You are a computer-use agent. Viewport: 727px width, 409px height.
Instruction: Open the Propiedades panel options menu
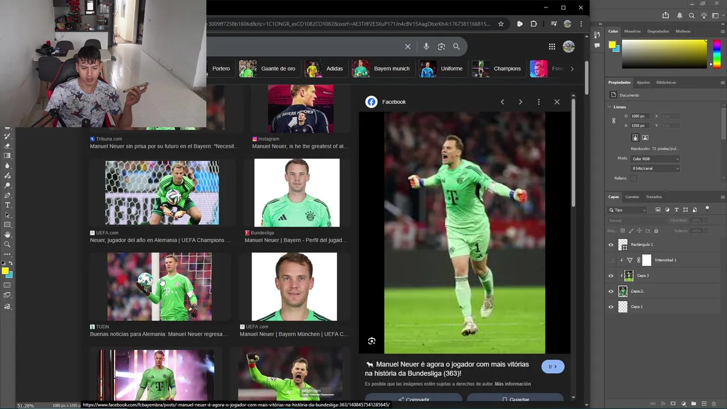click(722, 82)
